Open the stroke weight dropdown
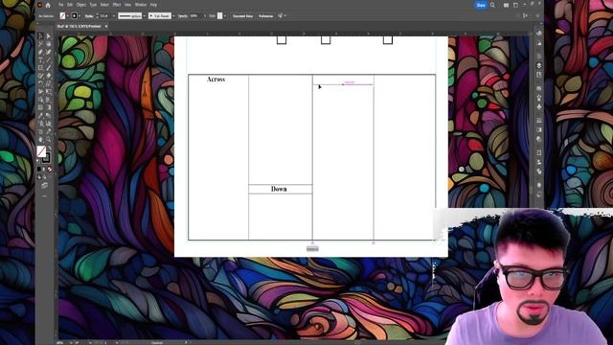Image resolution: width=613 pixels, height=345 pixels. tap(114, 16)
